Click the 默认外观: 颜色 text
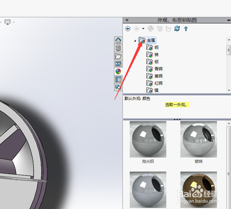Image resolution: width=231 pixels, height=209 pixels. tap(137, 99)
